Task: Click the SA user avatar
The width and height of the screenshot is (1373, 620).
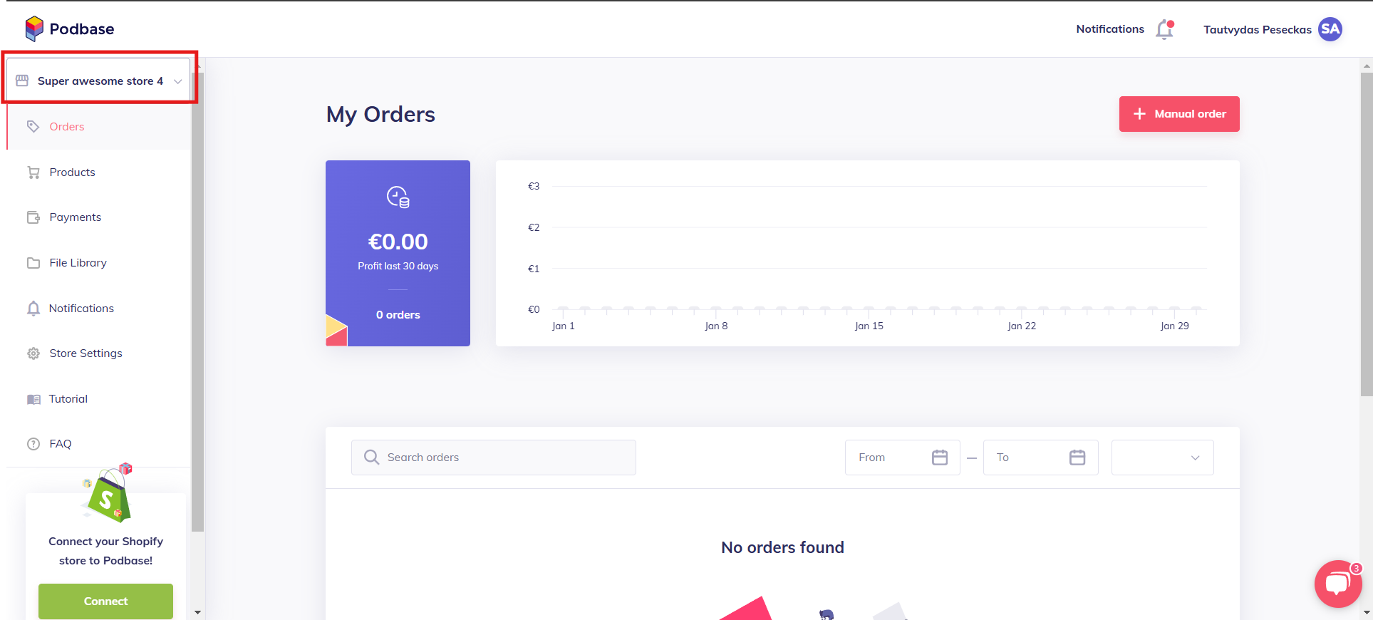Action: (1330, 29)
